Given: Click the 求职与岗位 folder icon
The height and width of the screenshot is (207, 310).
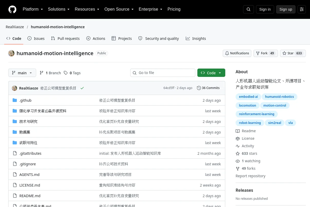Looking at the screenshot, I should [x=15, y=143].
